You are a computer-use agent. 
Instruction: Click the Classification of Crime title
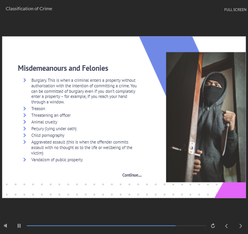coord(29,9)
